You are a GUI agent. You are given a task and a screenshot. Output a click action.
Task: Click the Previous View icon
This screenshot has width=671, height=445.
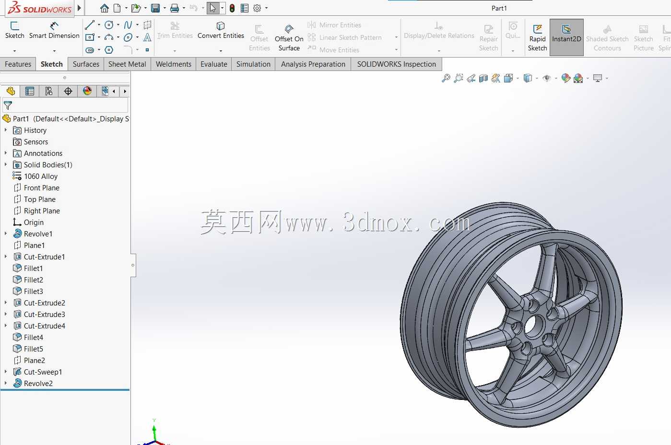coord(471,78)
